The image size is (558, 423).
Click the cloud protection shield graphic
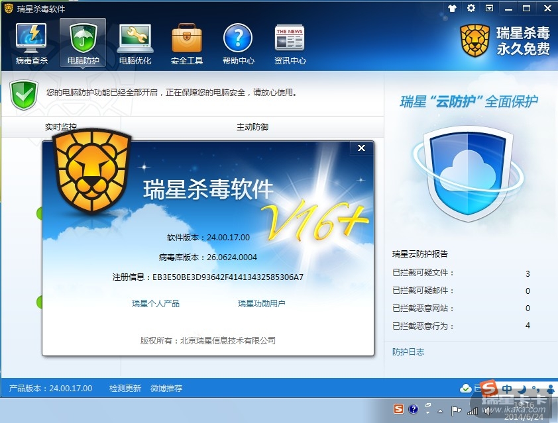[469, 174]
